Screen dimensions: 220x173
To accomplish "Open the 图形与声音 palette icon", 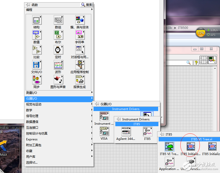I will point(58,80).
